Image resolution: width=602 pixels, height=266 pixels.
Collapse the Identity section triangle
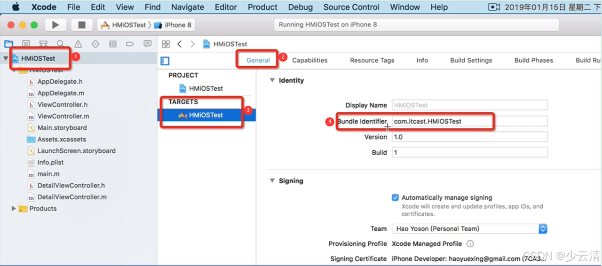tap(272, 80)
